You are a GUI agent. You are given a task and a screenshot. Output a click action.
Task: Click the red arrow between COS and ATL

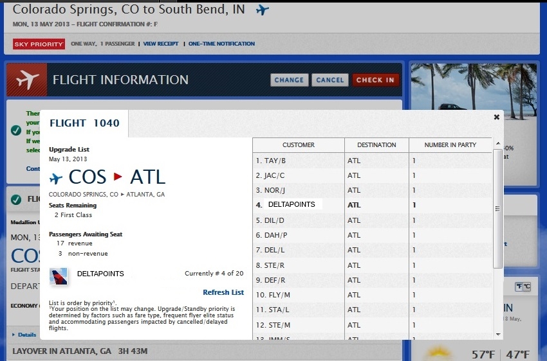[x=118, y=177]
